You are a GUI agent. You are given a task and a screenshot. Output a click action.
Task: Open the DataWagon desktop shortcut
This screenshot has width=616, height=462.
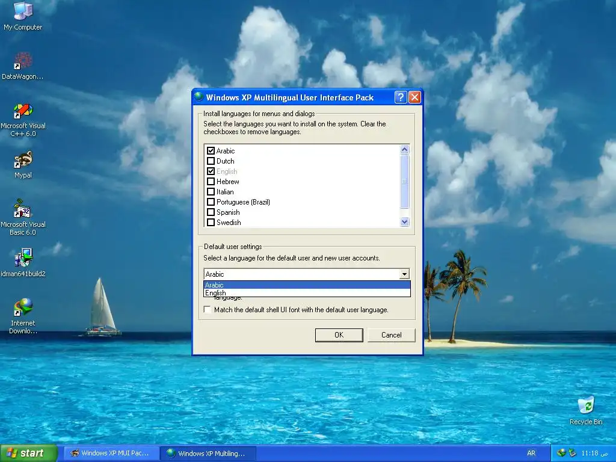(x=23, y=66)
